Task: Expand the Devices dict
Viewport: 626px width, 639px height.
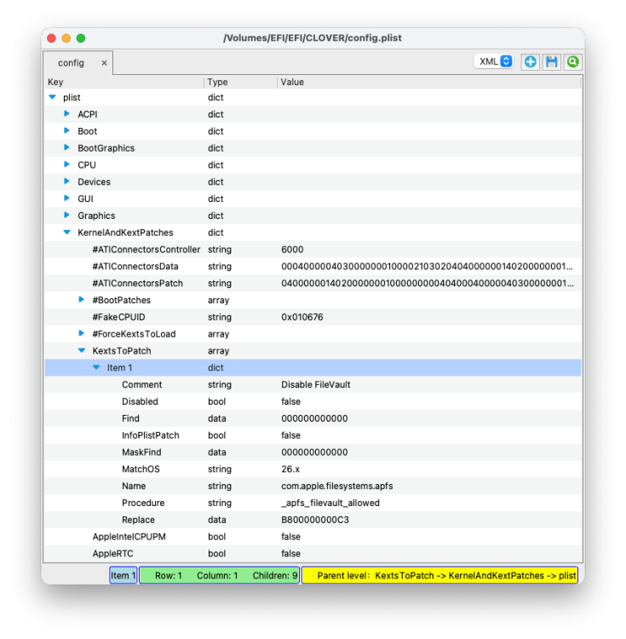Action: coord(66,181)
